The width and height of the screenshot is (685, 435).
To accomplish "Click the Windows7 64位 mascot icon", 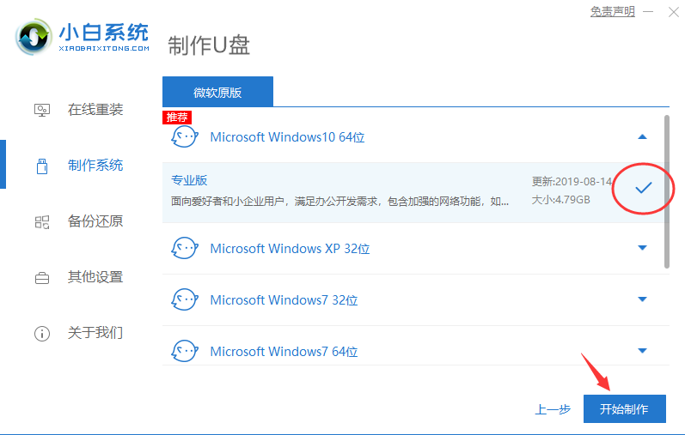I will point(184,351).
